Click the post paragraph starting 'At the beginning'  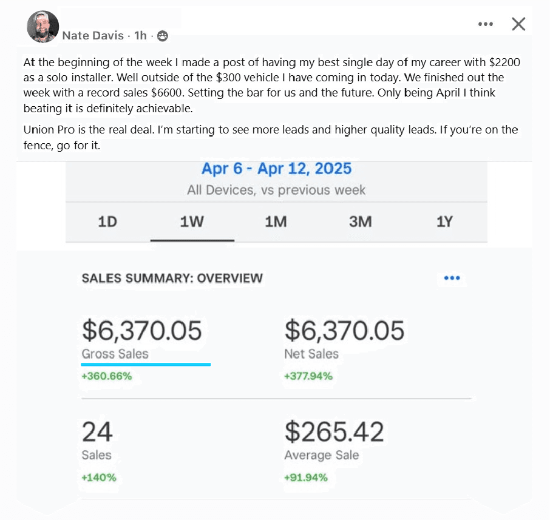272,85
